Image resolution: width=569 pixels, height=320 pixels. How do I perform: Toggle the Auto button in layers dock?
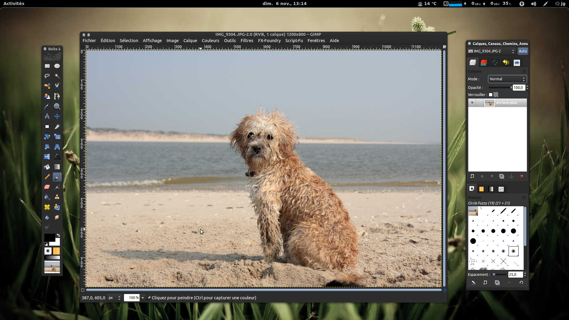coord(523,51)
